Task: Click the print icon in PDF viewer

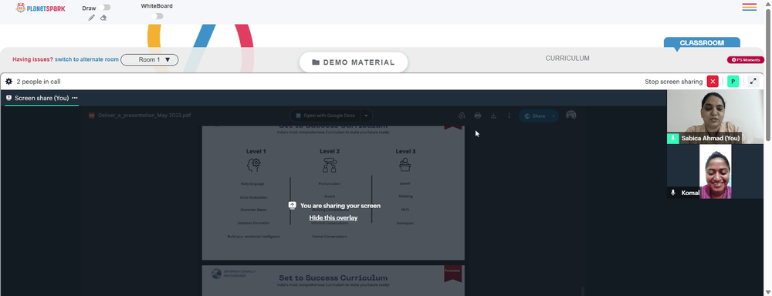Action: [478, 116]
